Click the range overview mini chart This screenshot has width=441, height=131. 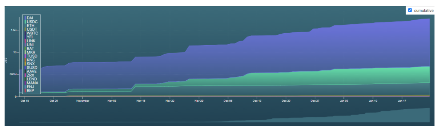[x=225, y=116]
